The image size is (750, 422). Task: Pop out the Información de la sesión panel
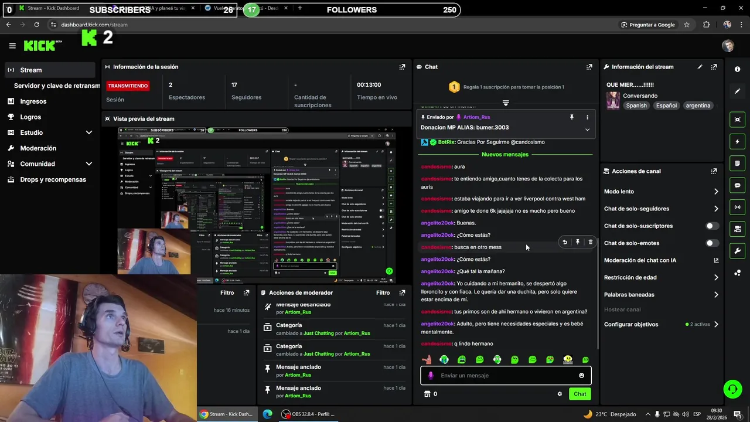click(402, 67)
